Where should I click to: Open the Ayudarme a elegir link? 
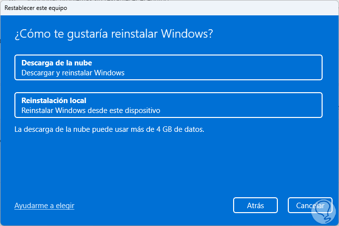pyautogui.click(x=44, y=205)
